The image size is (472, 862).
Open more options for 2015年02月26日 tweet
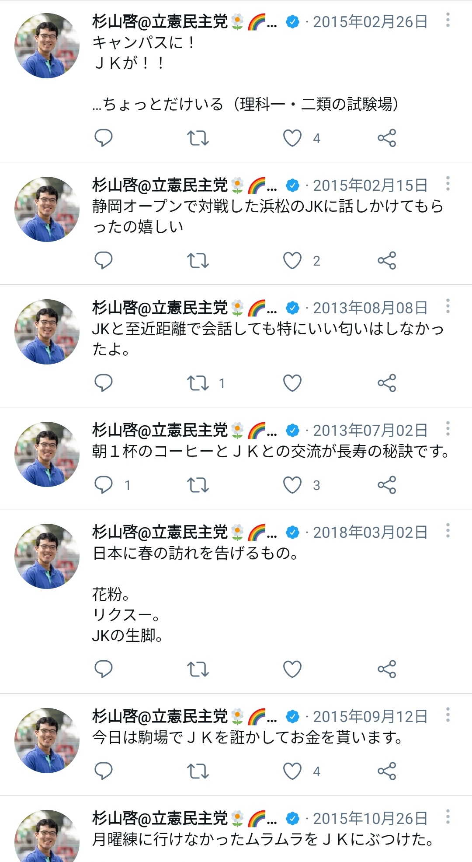pyautogui.click(x=448, y=20)
